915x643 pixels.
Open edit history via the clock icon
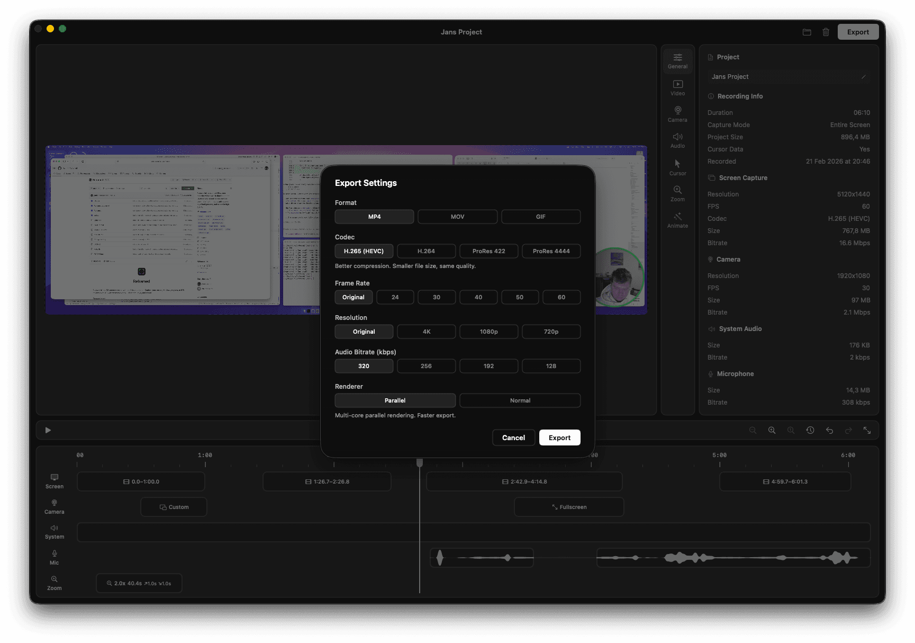point(810,430)
